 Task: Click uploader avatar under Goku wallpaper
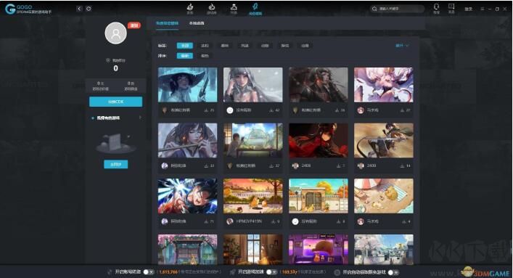[x=165, y=221]
